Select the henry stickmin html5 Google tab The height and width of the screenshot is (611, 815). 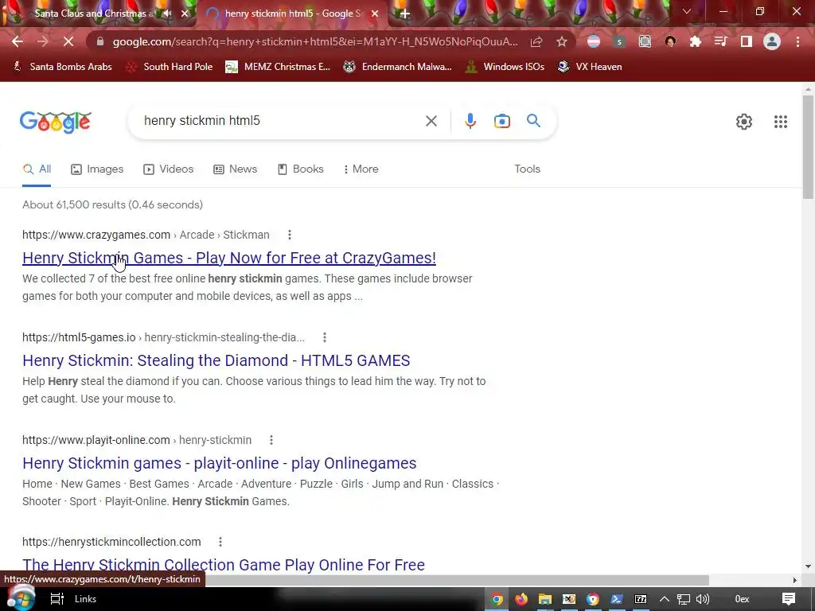point(293,14)
